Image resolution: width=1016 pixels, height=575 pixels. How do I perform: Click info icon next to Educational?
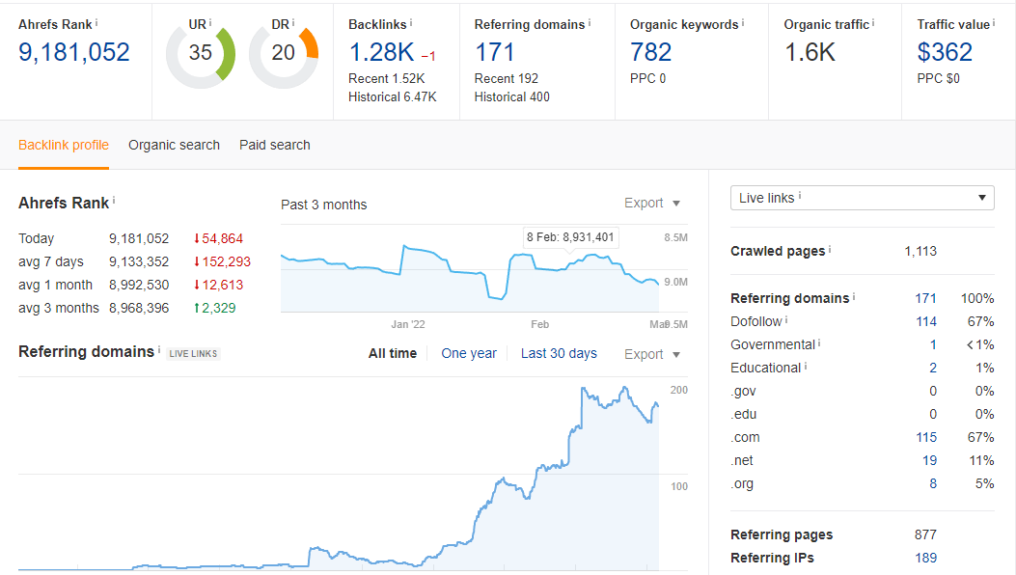[806, 367]
